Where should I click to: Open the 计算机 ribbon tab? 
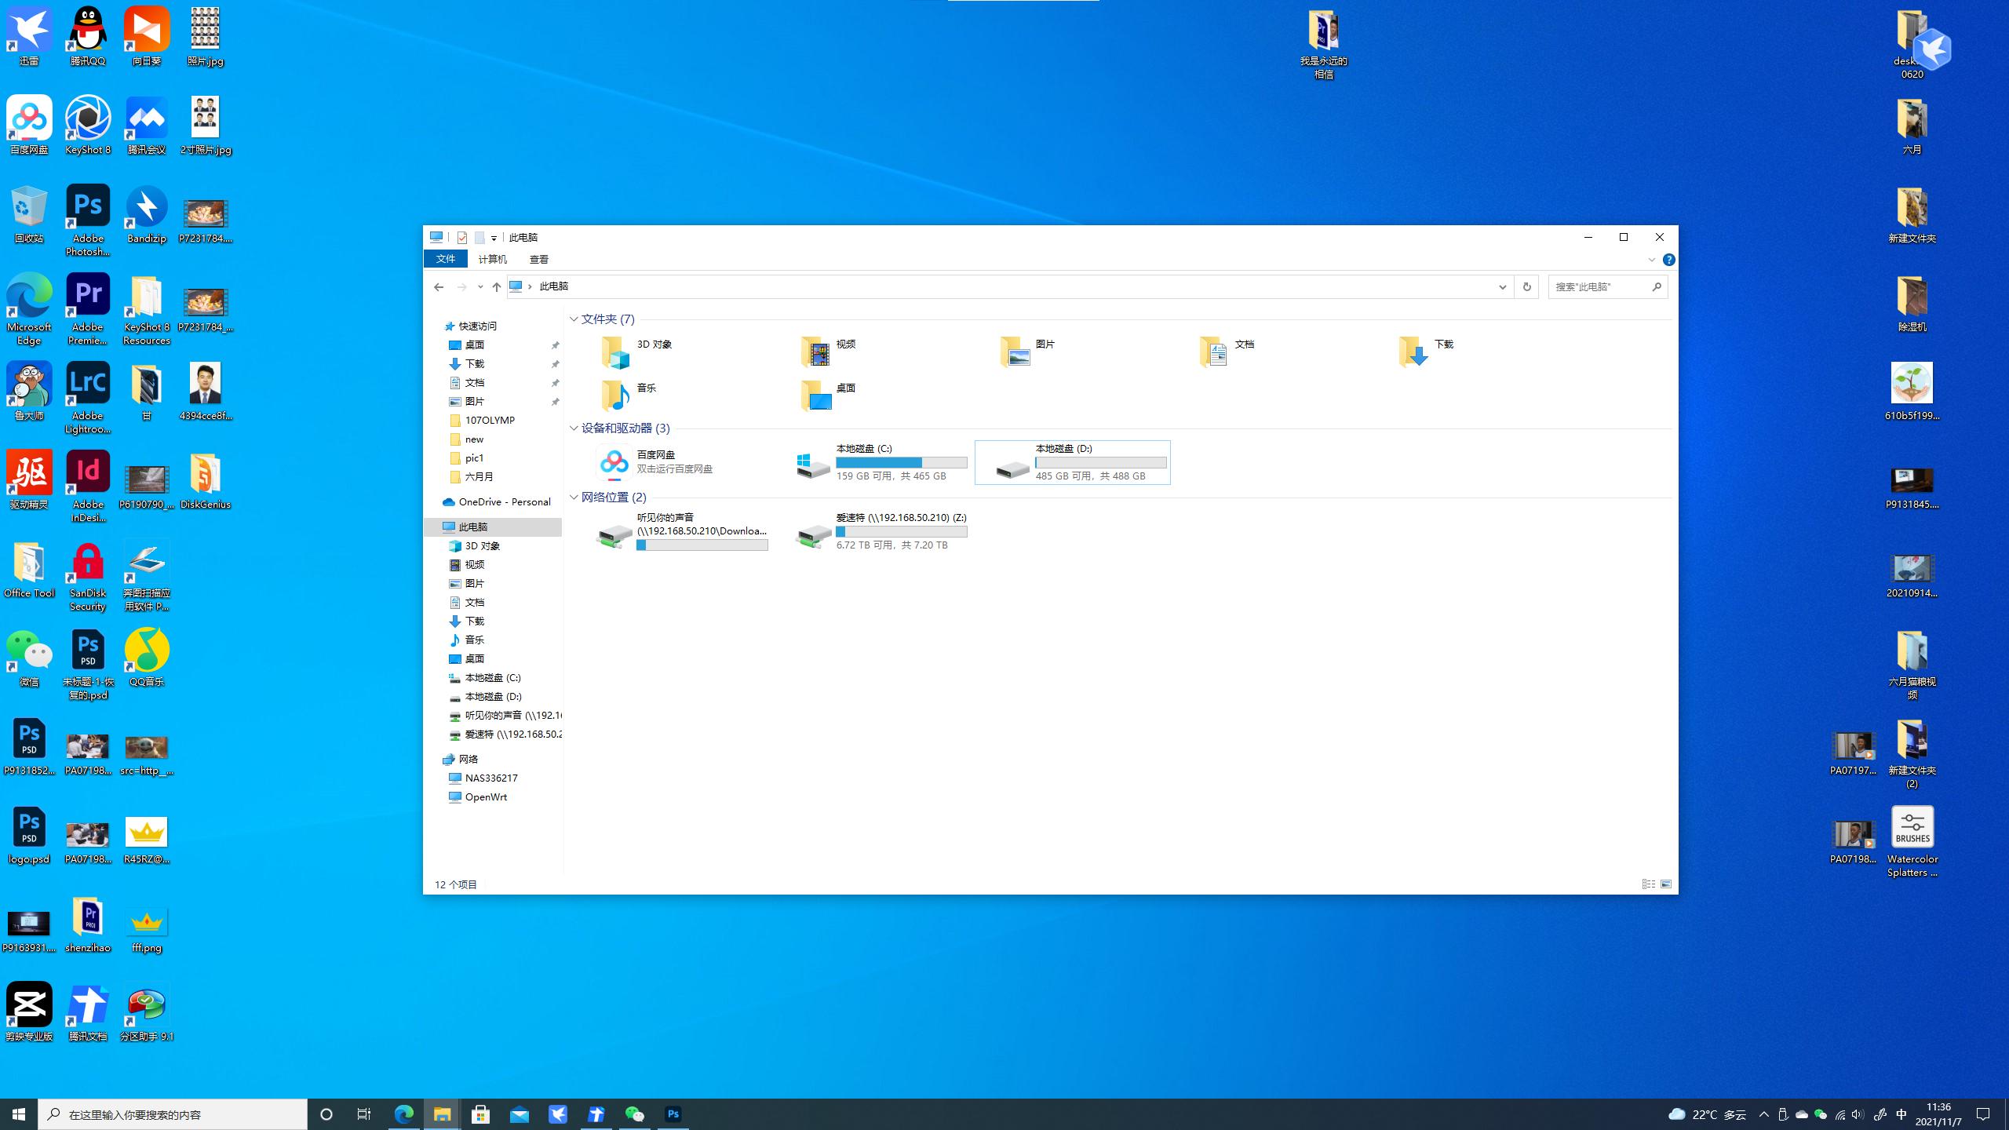(492, 259)
